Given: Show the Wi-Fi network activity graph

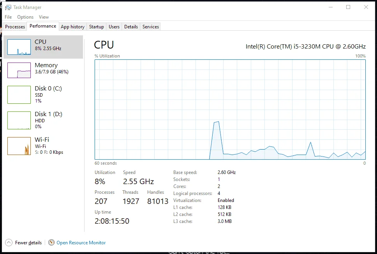Looking at the screenshot, I should click(44, 146).
